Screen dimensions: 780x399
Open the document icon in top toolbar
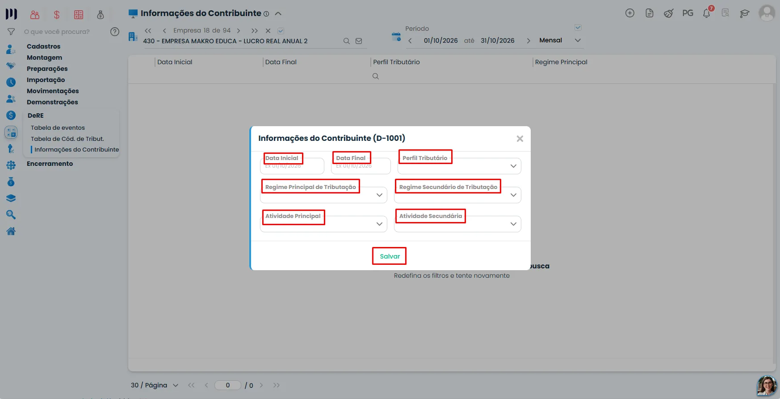pos(650,13)
